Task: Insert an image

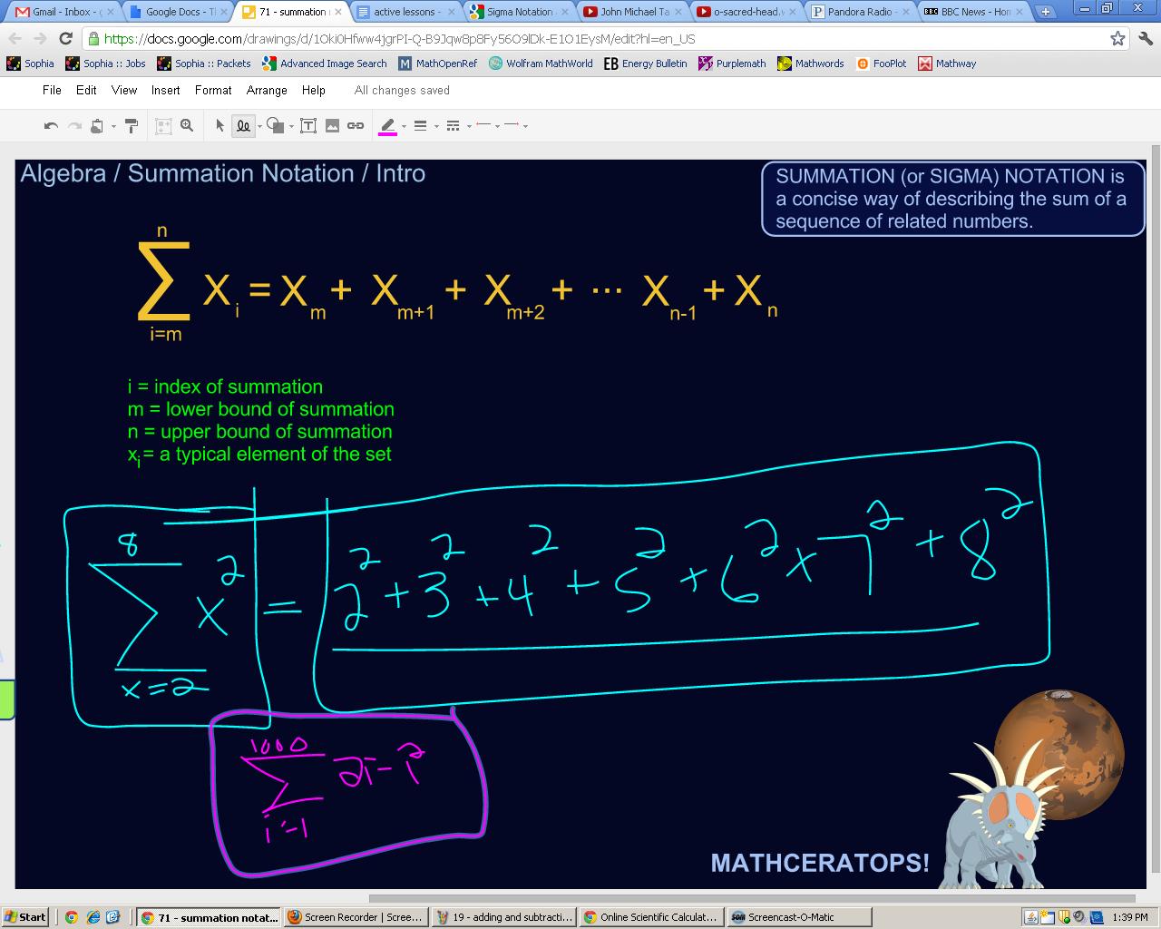Action: point(333,125)
